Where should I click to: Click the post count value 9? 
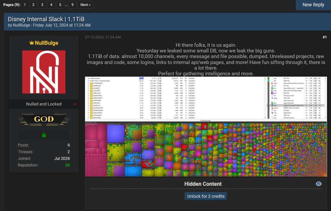(x=69, y=145)
